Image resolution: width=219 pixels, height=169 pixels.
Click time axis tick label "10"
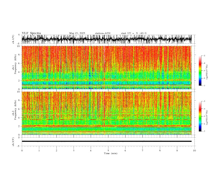click(194, 150)
